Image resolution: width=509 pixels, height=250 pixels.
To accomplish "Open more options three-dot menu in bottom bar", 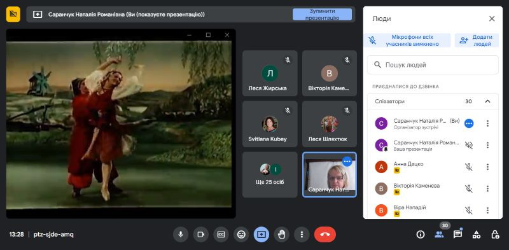I will pos(302,235).
